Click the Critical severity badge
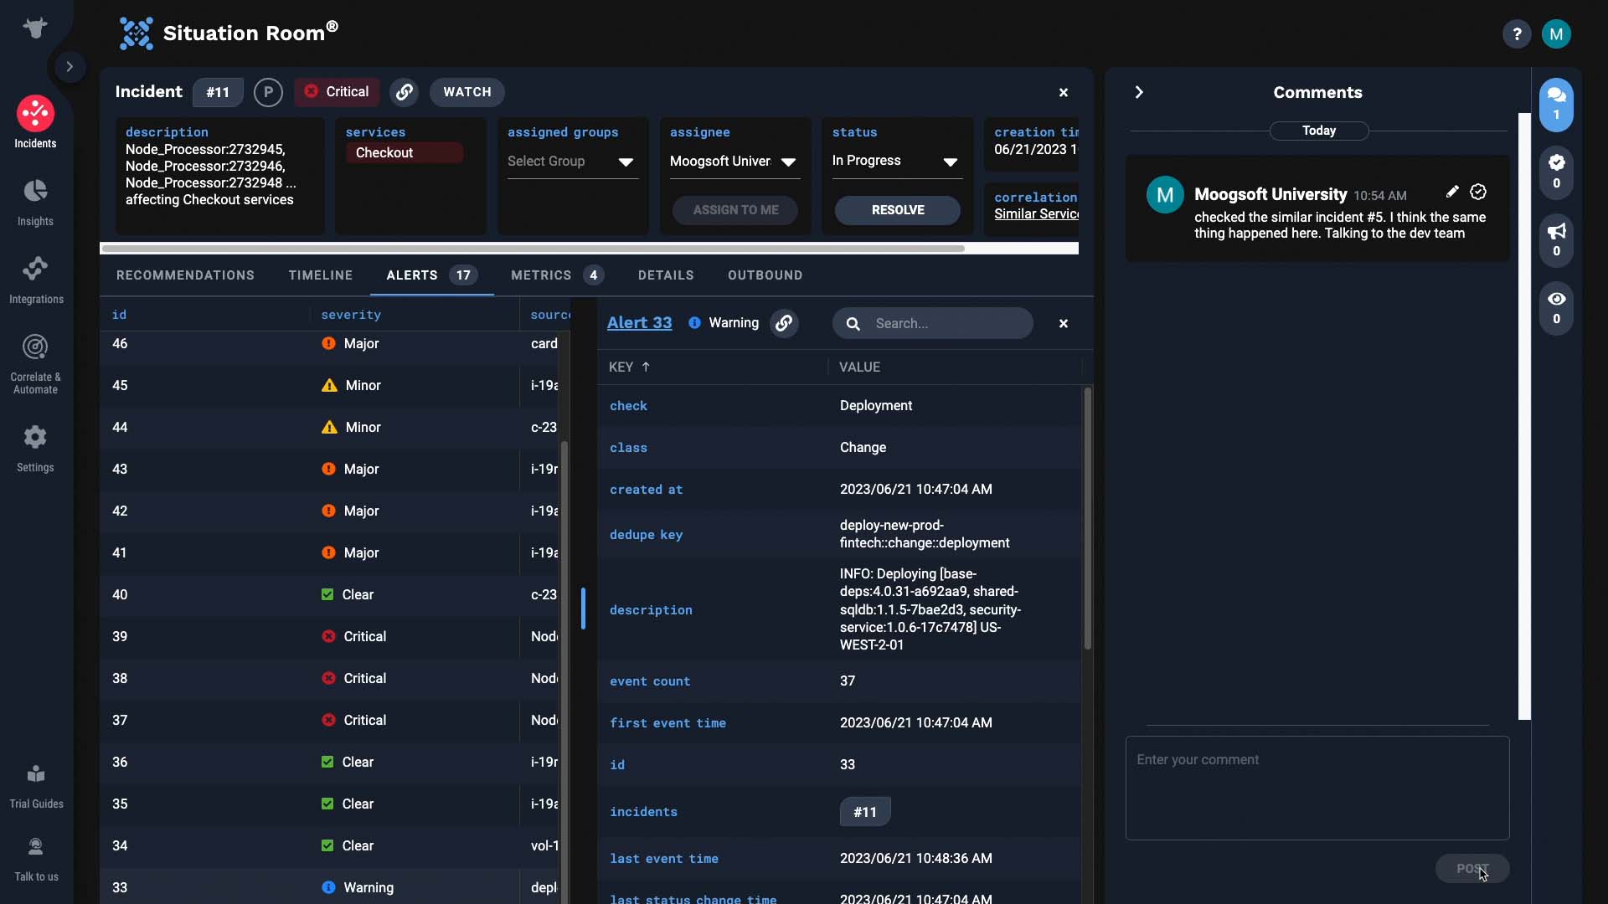The image size is (1608, 904). coord(337,92)
